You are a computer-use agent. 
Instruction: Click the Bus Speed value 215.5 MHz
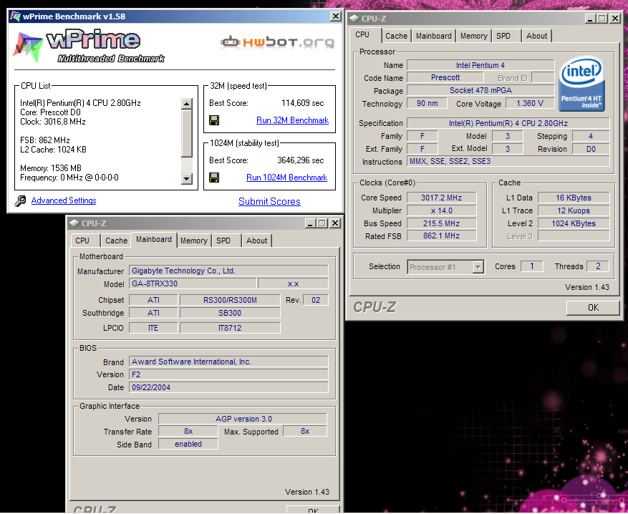coord(441,223)
